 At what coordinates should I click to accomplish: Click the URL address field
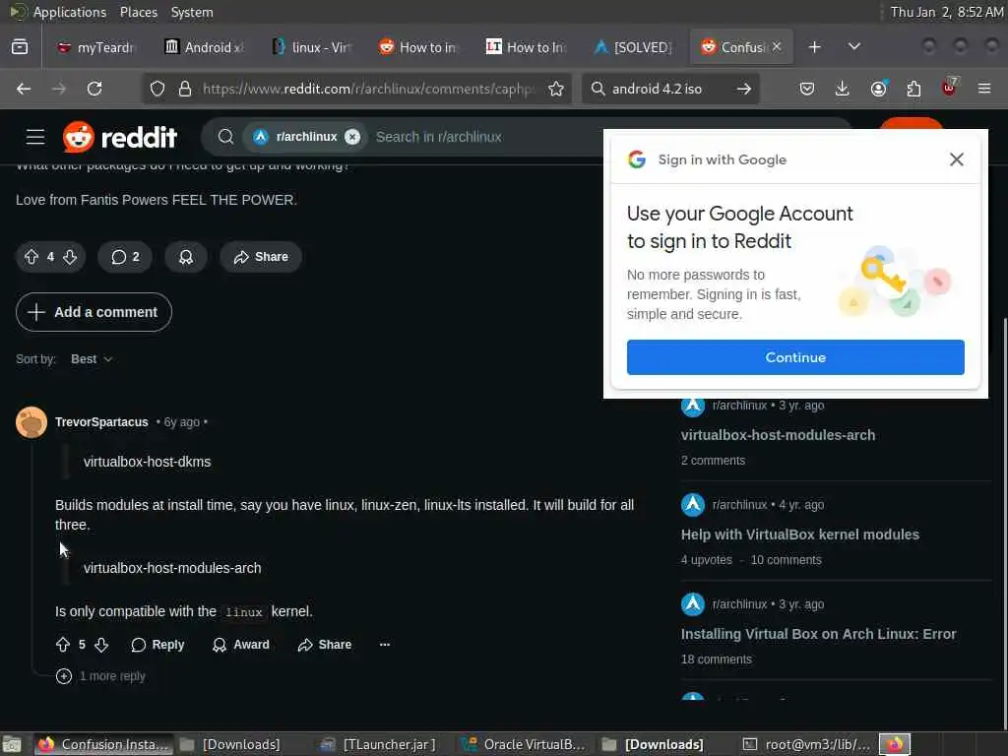tap(368, 89)
